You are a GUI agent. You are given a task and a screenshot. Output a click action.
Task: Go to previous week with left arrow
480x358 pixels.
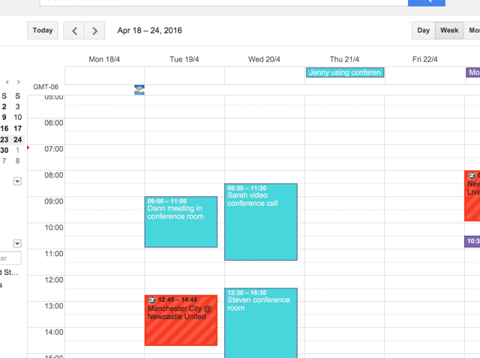click(74, 31)
